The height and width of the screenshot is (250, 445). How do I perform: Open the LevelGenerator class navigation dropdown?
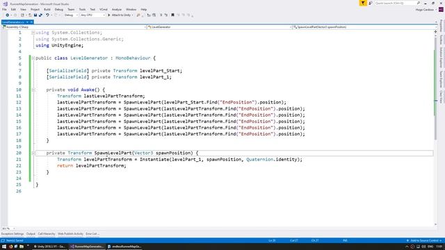[220, 27]
